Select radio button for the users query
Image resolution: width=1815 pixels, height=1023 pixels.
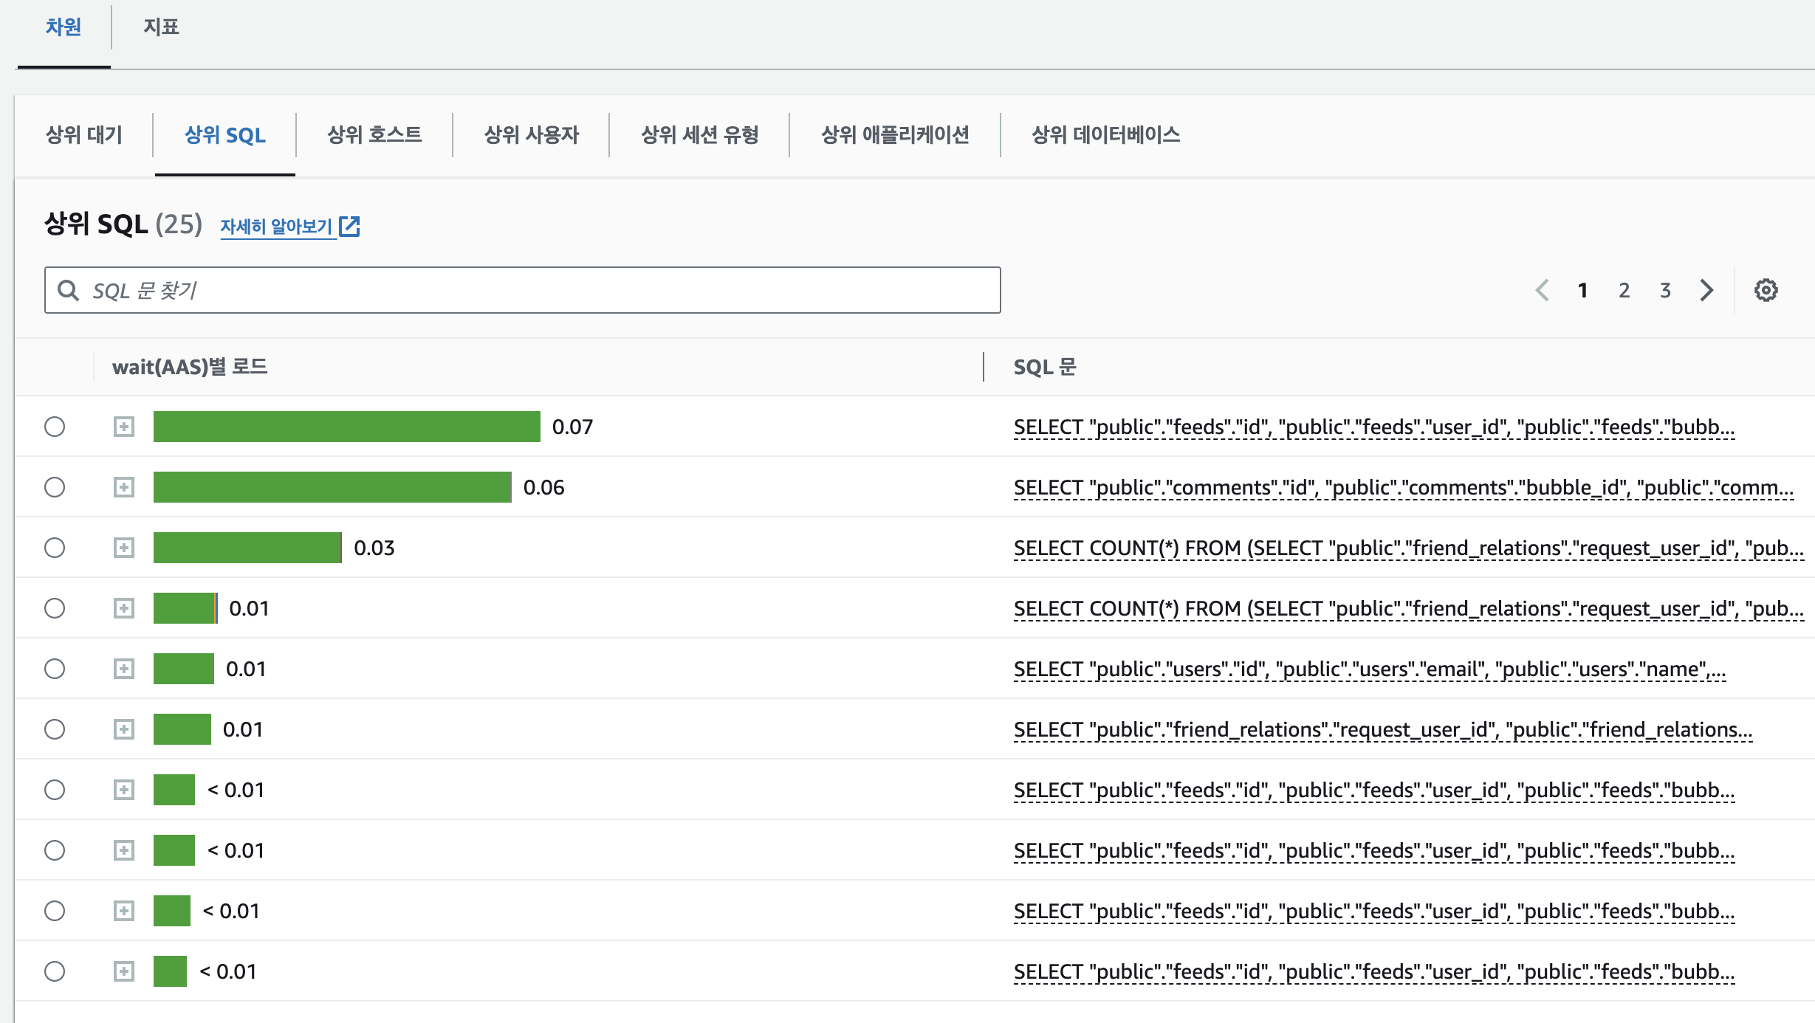(x=55, y=669)
